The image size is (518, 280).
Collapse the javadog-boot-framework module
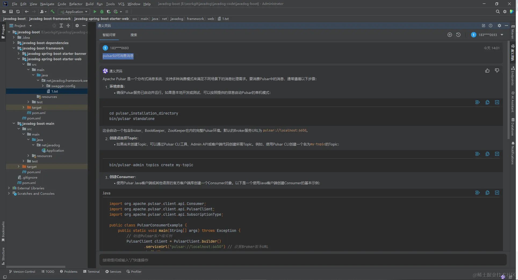(x=14, y=48)
